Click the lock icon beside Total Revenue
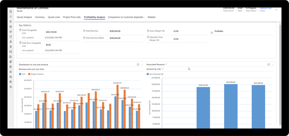 click(x=84, y=31)
